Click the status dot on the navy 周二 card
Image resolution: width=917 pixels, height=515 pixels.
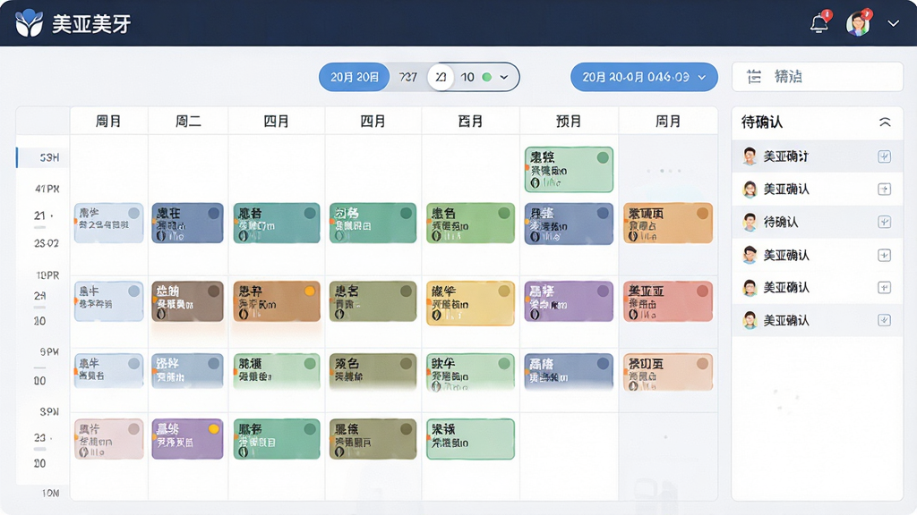coord(214,213)
